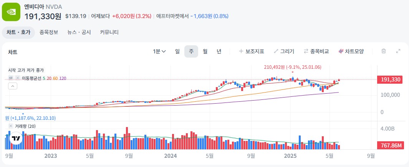This screenshot has width=409, height=167.
Task: Click the $139.19 dollar price
Action: (x=76, y=16)
